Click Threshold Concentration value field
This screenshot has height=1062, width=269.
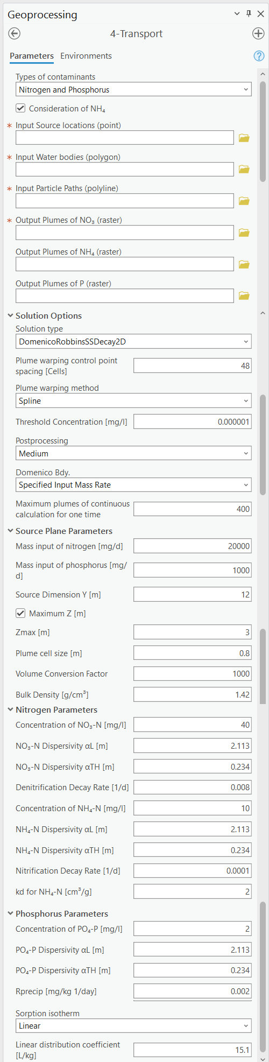193,421
